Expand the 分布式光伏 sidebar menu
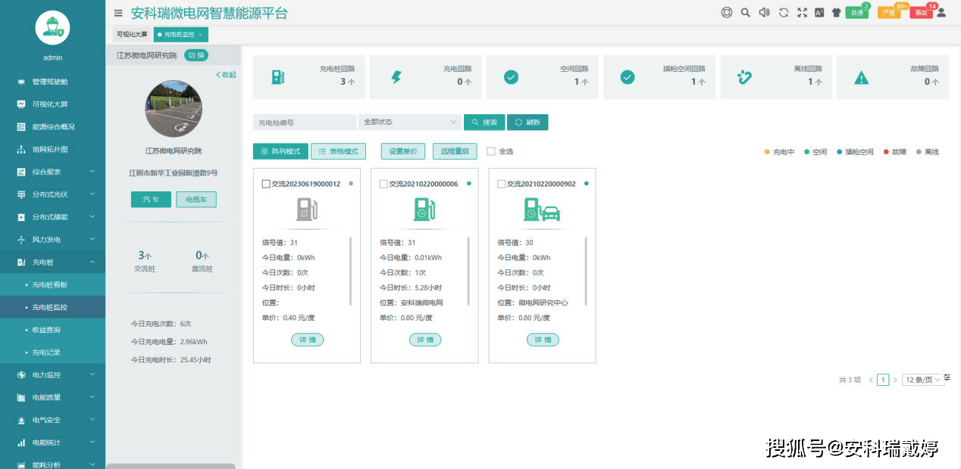The height and width of the screenshot is (469, 961). pyautogui.click(x=52, y=194)
